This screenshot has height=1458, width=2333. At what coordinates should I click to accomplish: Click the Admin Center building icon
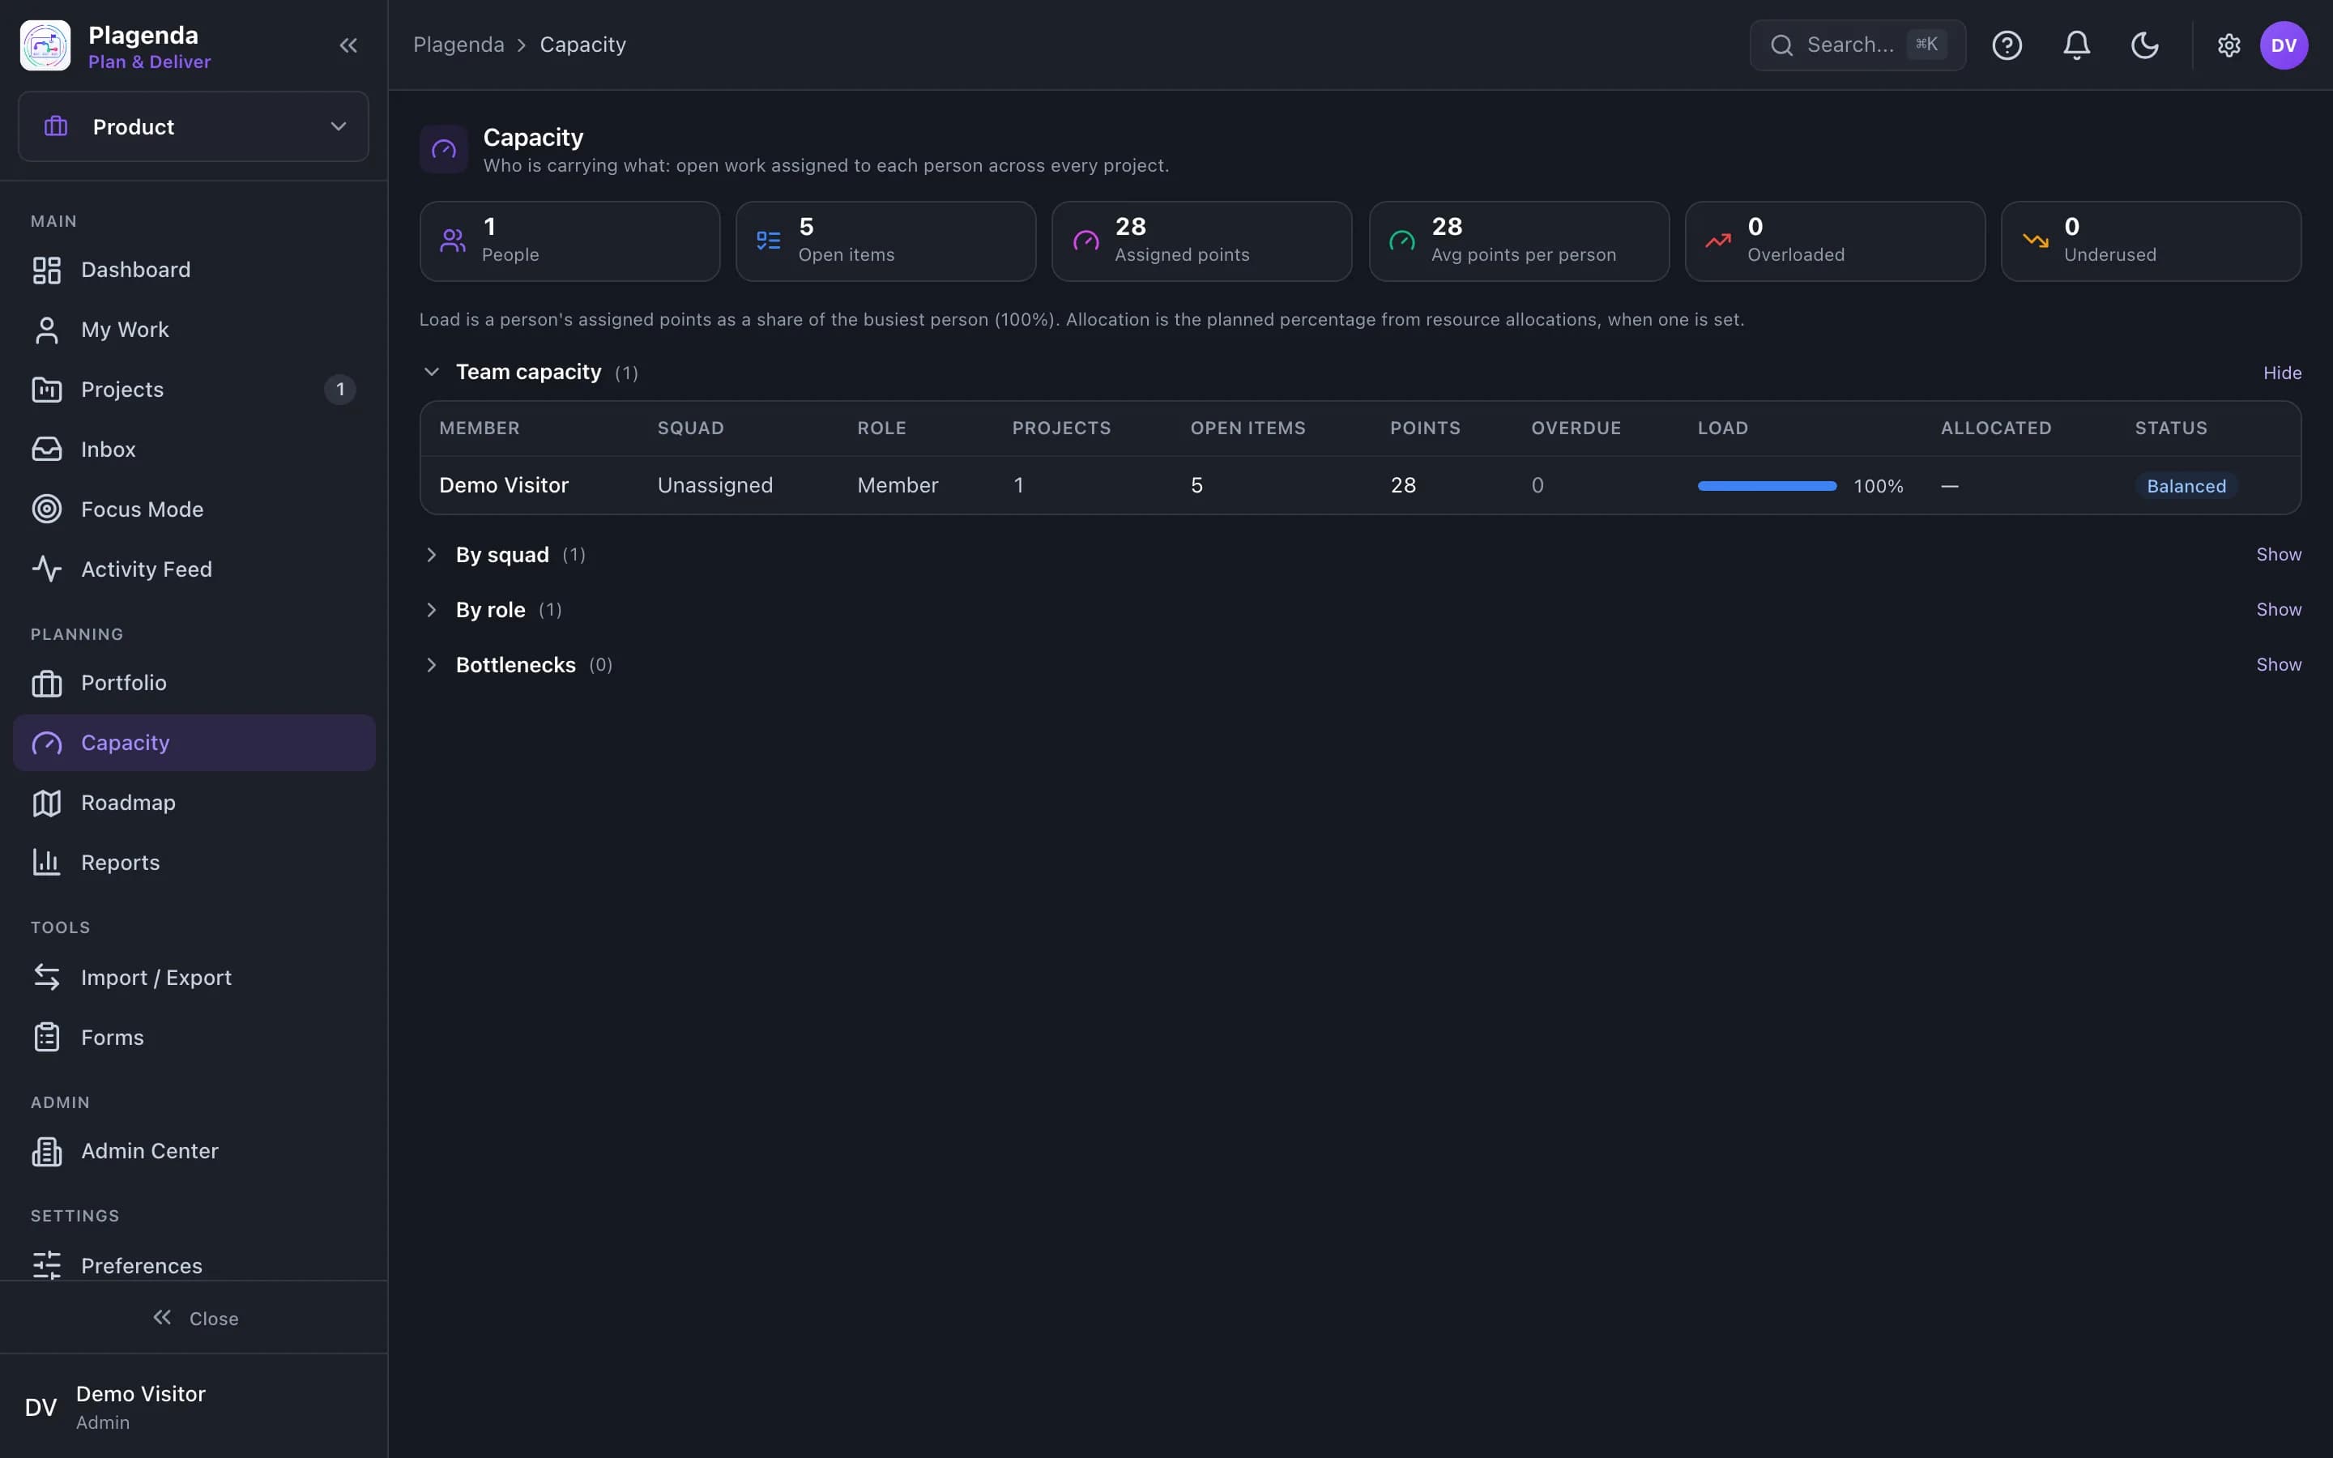(x=46, y=1151)
